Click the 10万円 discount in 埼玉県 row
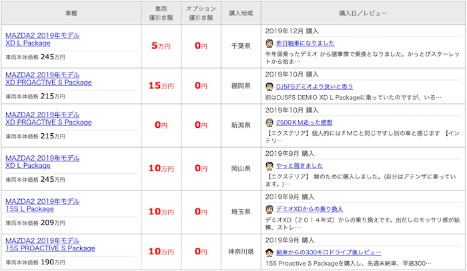Screen dimensions: 467x271 (x=161, y=212)
